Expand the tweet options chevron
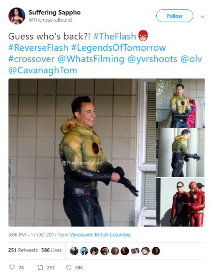This screenshot has width=214, height=275. tap(202, 16)
